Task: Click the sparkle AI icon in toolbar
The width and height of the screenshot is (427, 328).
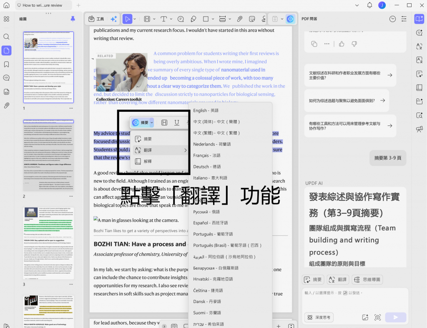Action: pyautogui.click(x=114, y=19)
